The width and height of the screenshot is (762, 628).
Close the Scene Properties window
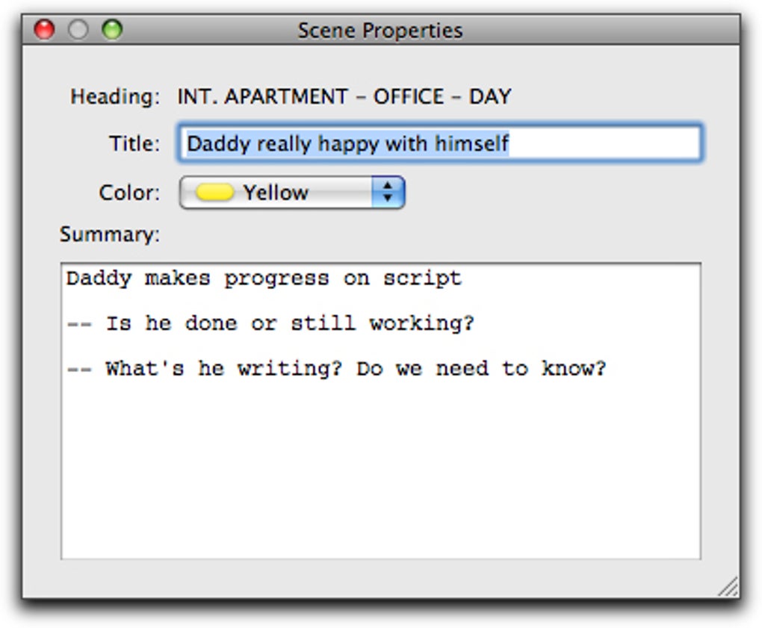tap(45, 31)
